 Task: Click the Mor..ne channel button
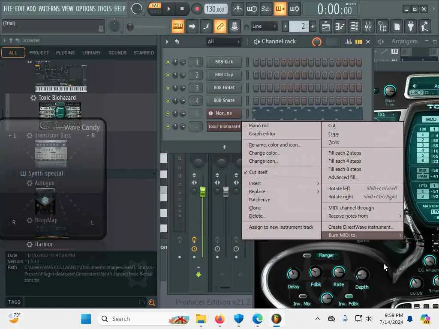click(224, 113)
